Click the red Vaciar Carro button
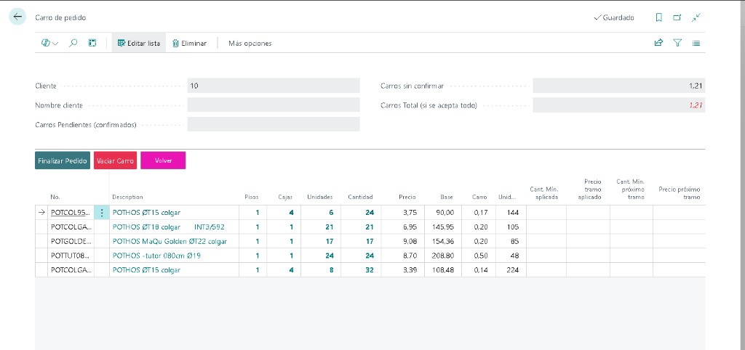 (x=115, y=160)
